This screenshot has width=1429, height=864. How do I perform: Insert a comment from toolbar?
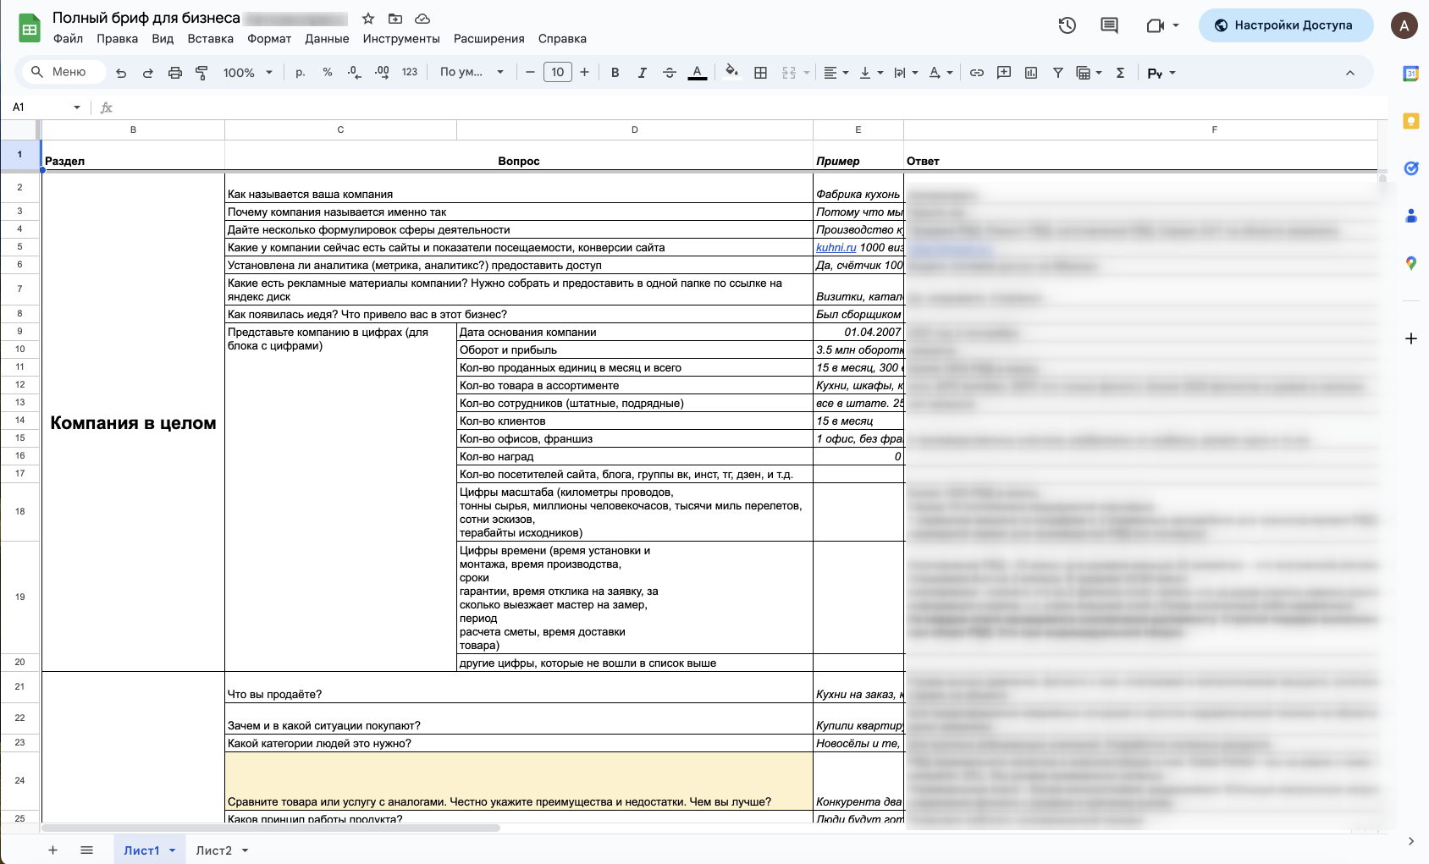coord(1004,73)
